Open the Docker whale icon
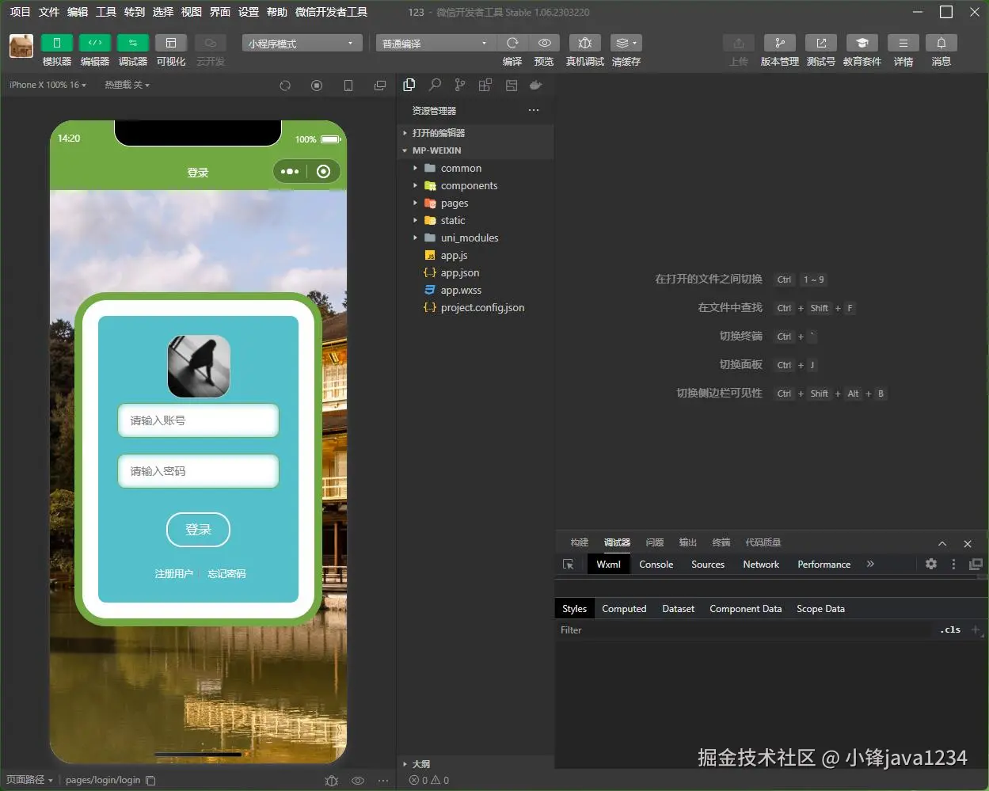The image size is (989, 791). pos(536,86)
